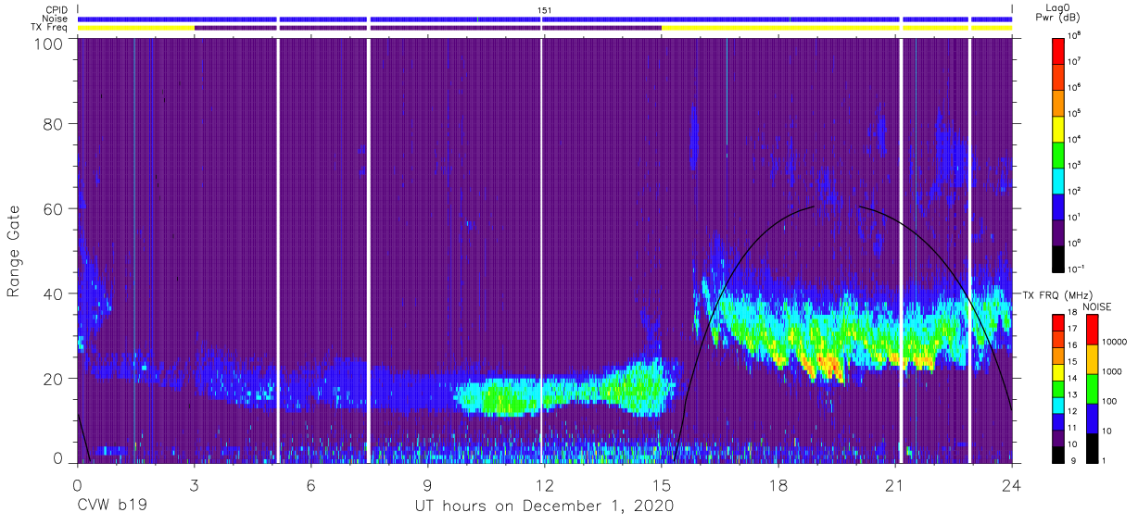
Task: Click the UT hour tick label '15'
Action: coord(661,483)
